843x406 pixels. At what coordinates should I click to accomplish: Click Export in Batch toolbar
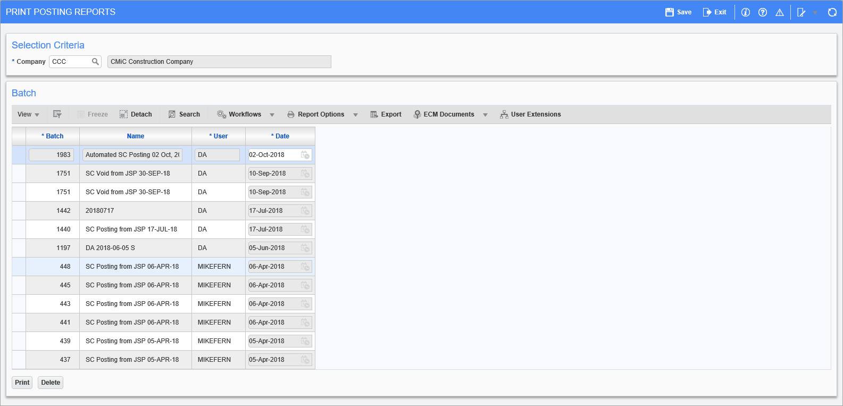pyautogui.click(x=386, y=114)
